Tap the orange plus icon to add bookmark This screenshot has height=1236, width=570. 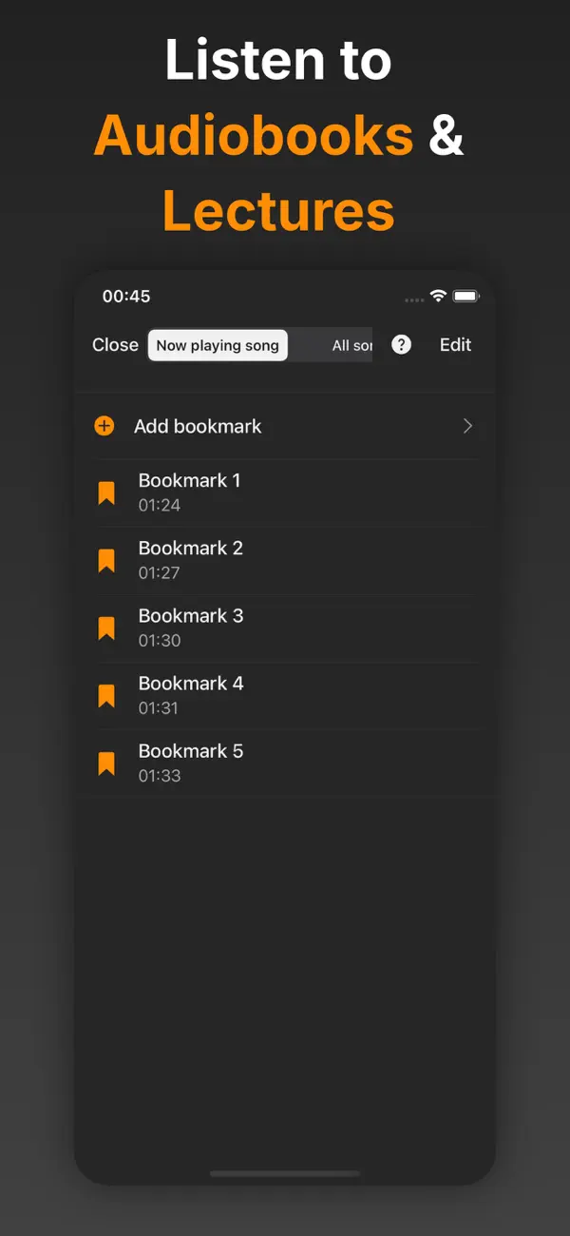point(104,426)
